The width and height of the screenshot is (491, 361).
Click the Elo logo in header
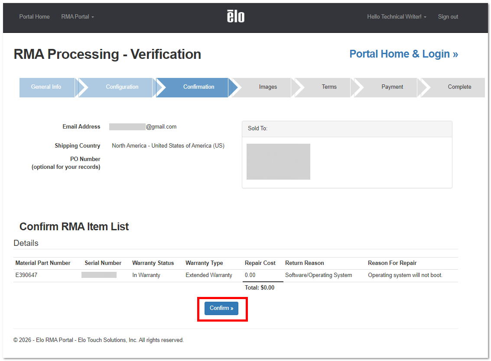click(235, 16)
